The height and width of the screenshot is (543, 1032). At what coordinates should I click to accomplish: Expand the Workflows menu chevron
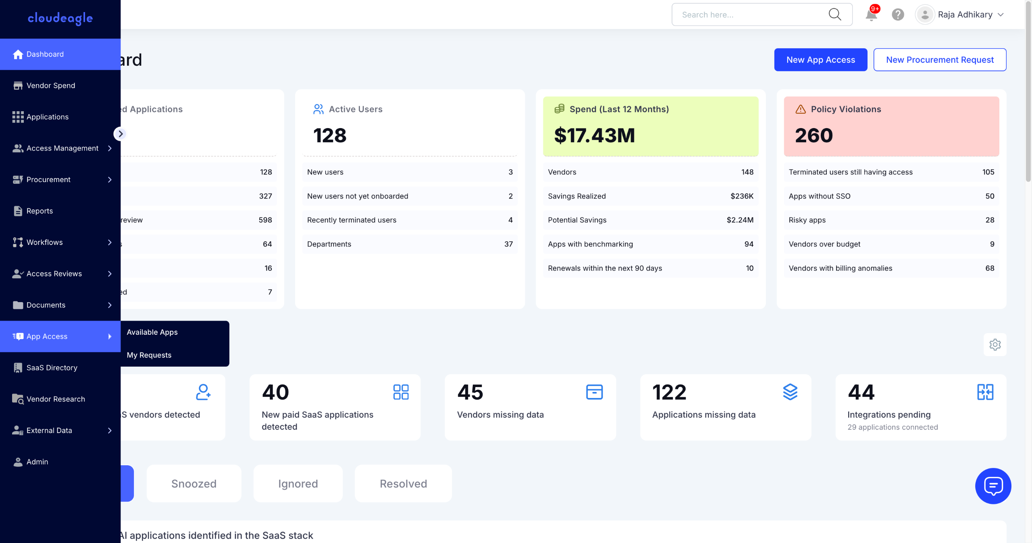pyautogui.click(x=110, y=242)
